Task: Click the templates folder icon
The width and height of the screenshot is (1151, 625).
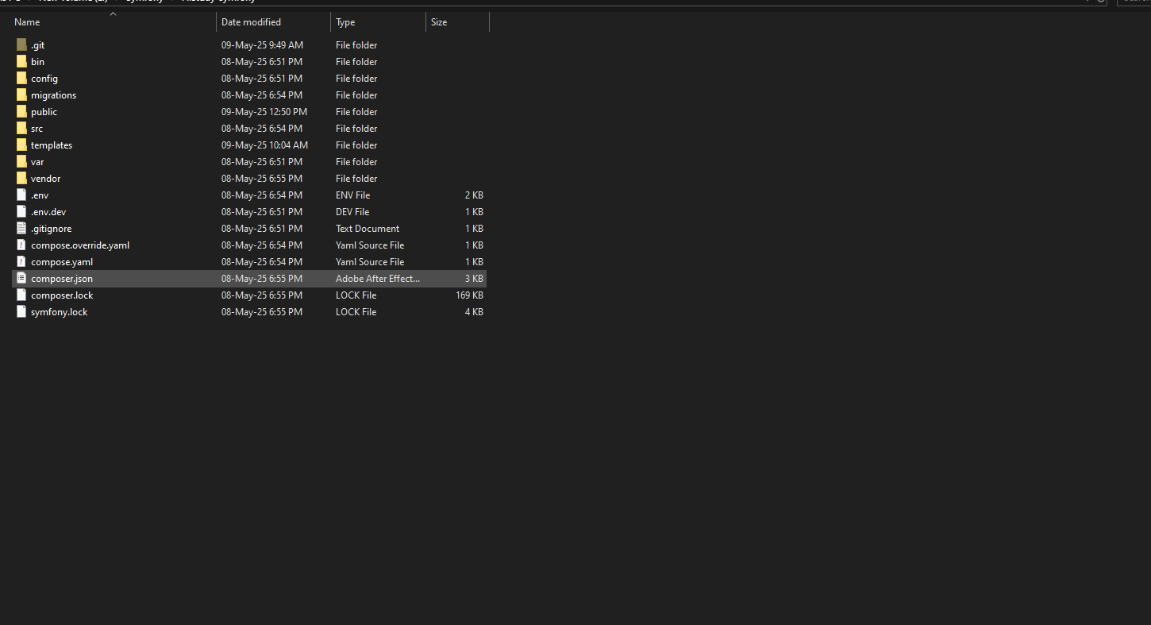Action: pyautogui.click(x=21, y=145)
